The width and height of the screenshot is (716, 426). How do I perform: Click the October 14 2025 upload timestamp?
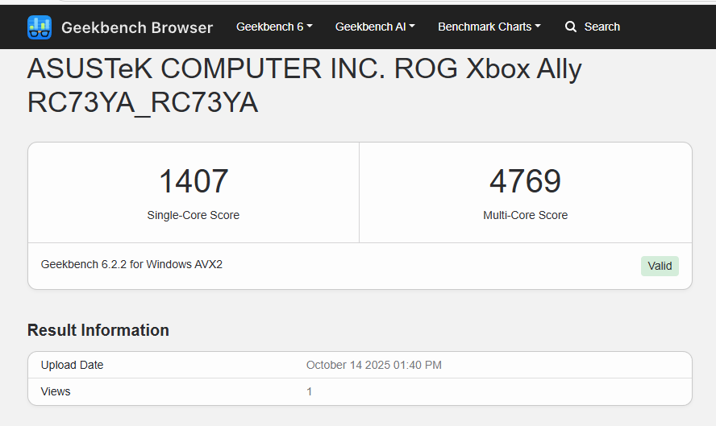pyautogui.click(x=373, y=365)
